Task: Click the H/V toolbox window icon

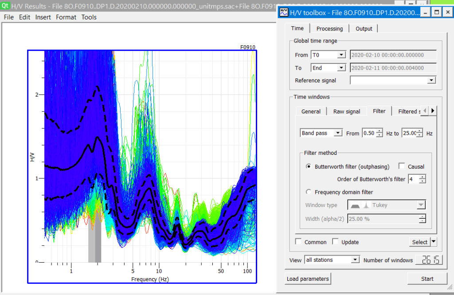Action: click(283, 13)
